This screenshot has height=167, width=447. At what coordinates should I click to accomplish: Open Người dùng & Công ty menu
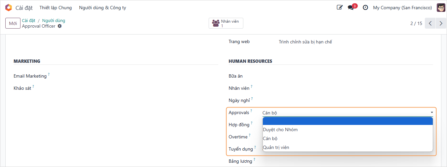102,8
